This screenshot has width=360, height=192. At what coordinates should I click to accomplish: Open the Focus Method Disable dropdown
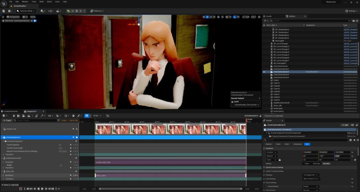click(x=310, y=186)
